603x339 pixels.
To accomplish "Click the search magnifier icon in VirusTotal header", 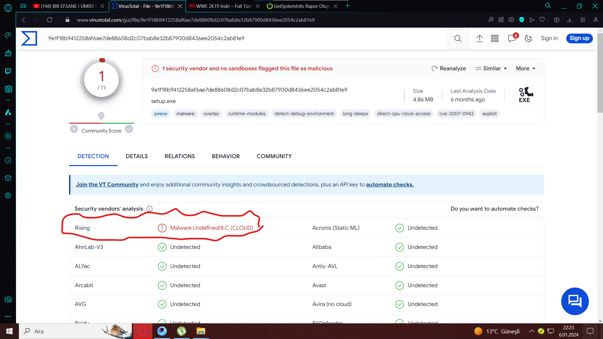I will coord(458,39).
